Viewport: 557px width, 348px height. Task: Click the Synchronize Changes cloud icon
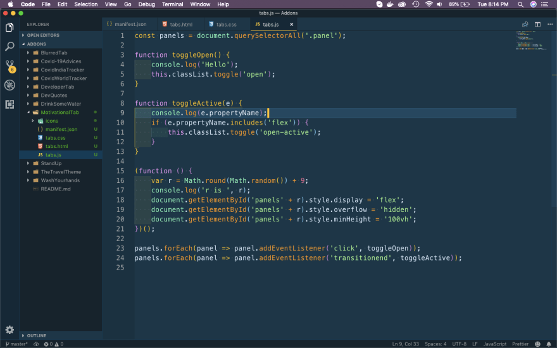pos(36,344)
